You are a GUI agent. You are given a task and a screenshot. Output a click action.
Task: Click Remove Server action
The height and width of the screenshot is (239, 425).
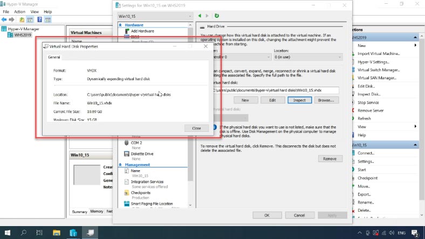[x=371, y=110]
